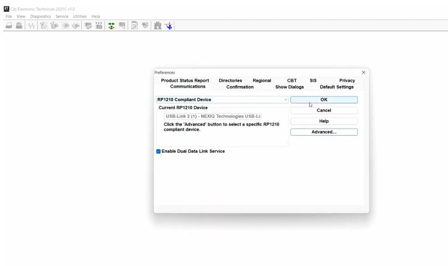
Task: Click the ECM select icon beside Connect
Action: coord(122,26)
